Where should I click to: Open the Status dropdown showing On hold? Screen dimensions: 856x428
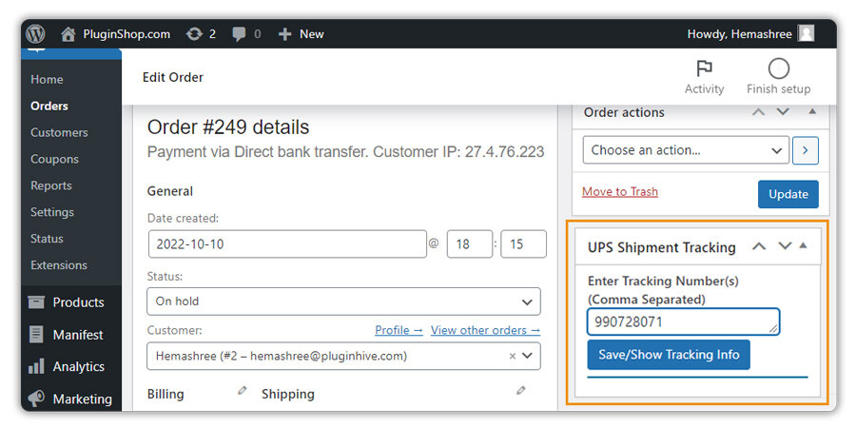[x=344, y=302]
